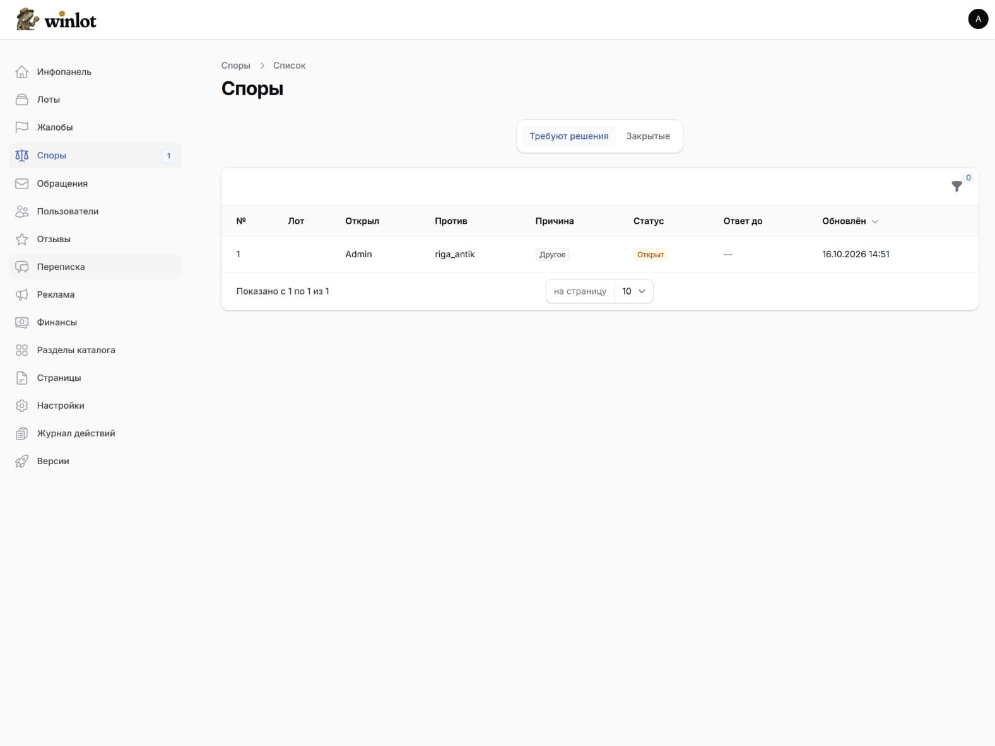Click the Лоты sidebar icon

point(21,100)
